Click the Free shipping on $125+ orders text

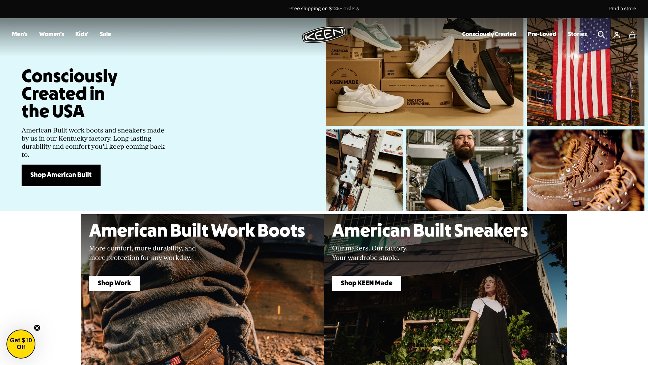tap(324, 8)
